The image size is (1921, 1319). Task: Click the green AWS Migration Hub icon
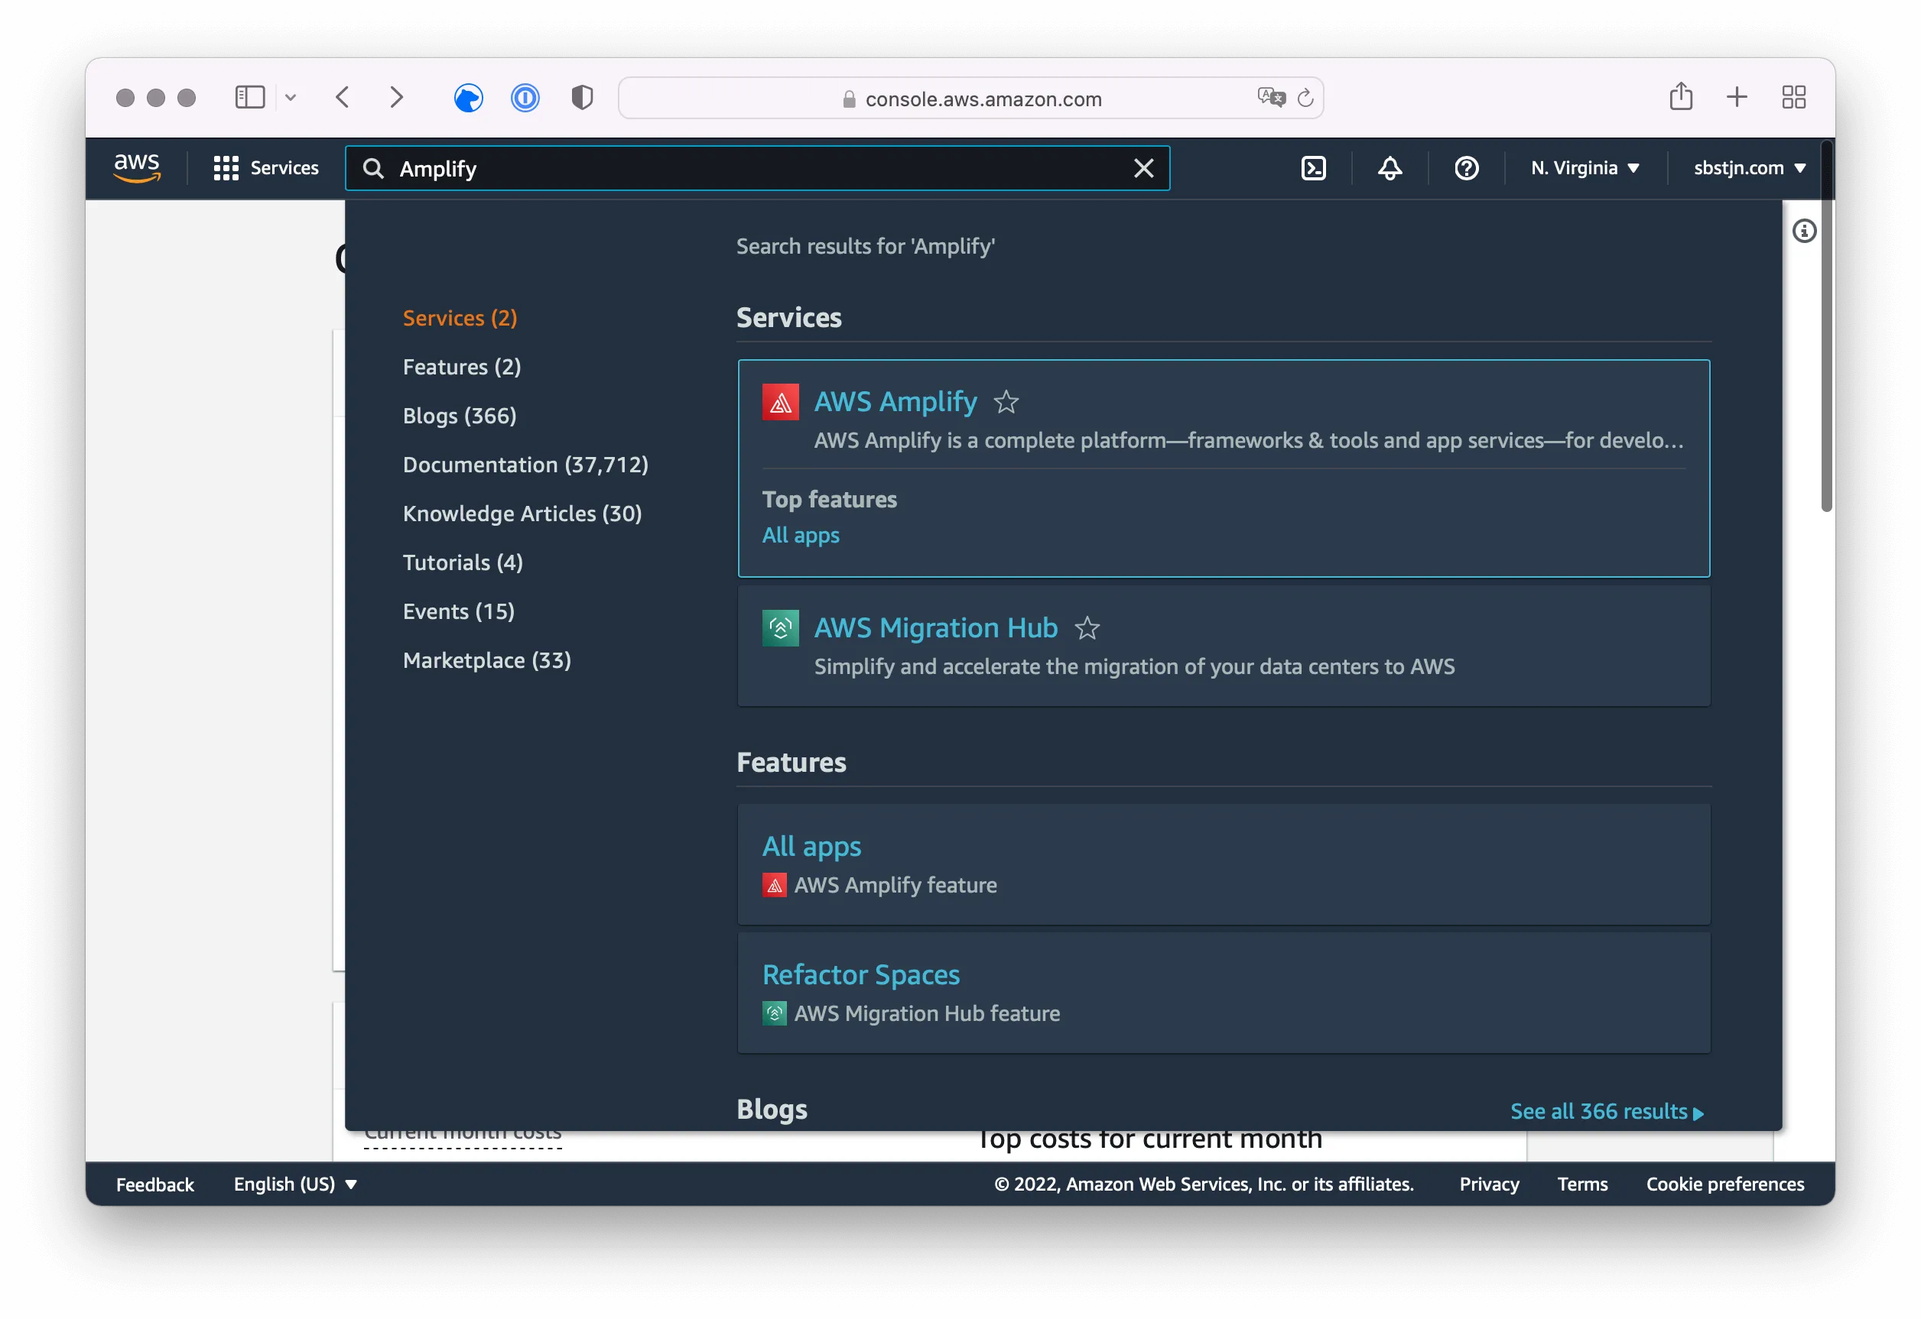tap(781, 628)
